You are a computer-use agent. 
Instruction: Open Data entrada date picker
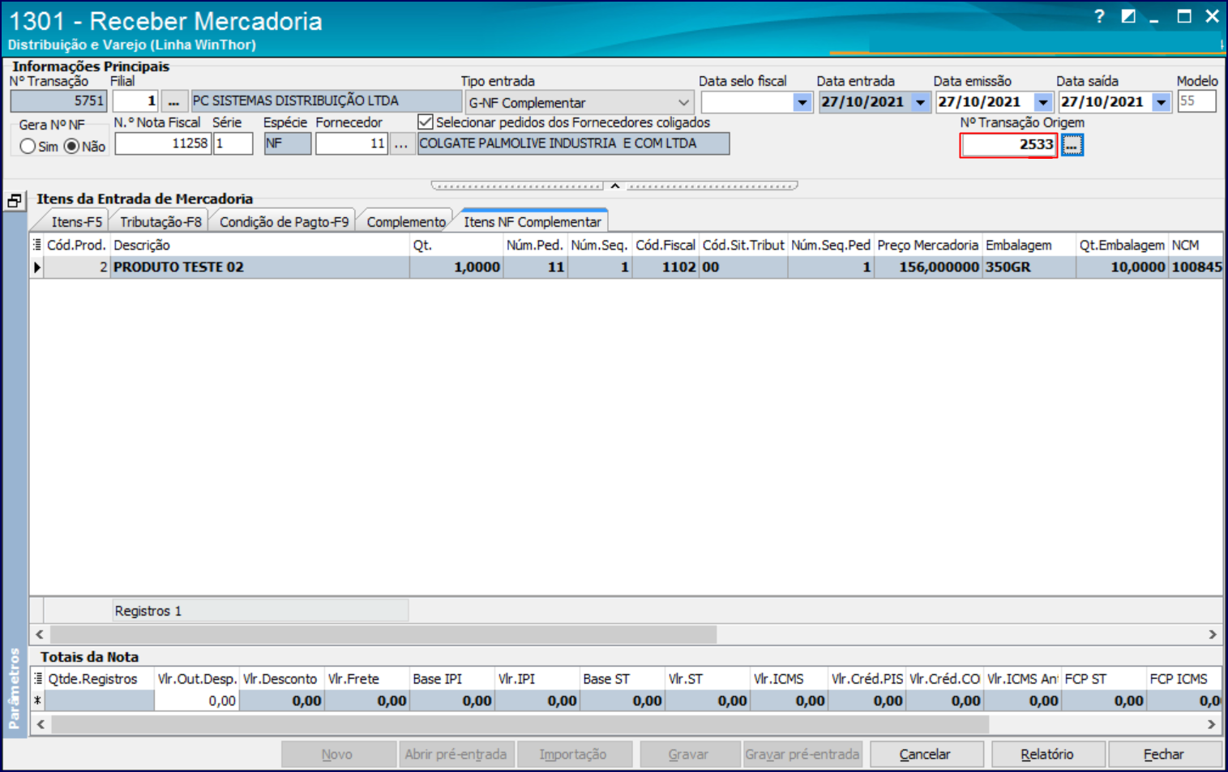[x=920, y=102]
